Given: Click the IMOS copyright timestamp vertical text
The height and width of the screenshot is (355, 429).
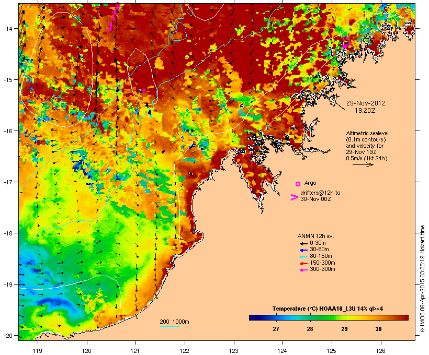Looking at the screenshot, I should 422,279.
